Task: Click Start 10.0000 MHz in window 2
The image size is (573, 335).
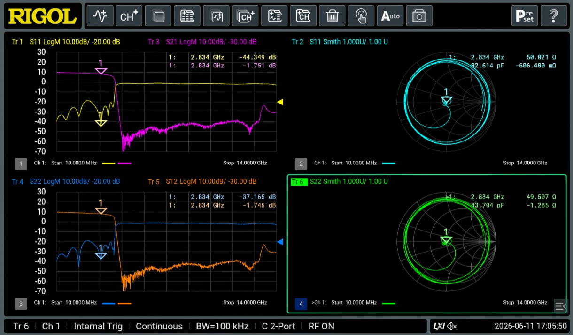Action: click(354, 163)
